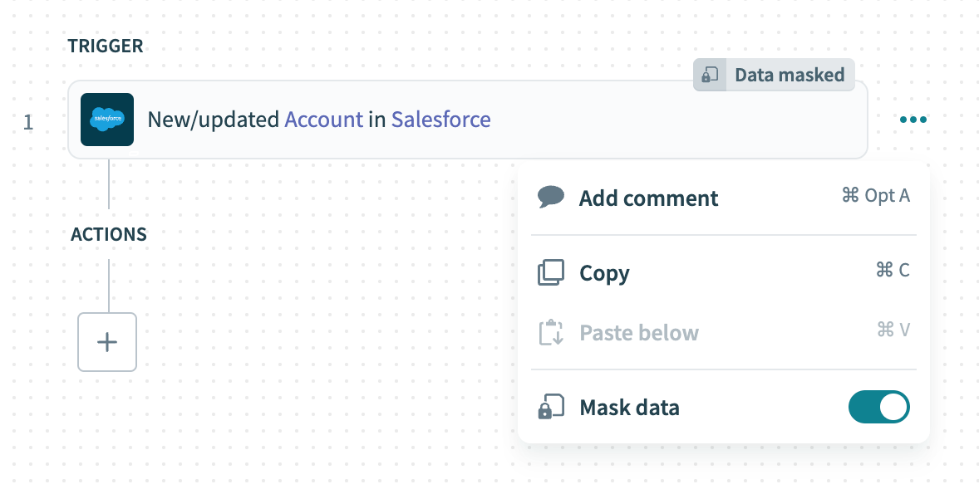Open the Salesforce link in trigger title
The width and height of the screenshot is (979, 494).
click(x=440, y=120)
